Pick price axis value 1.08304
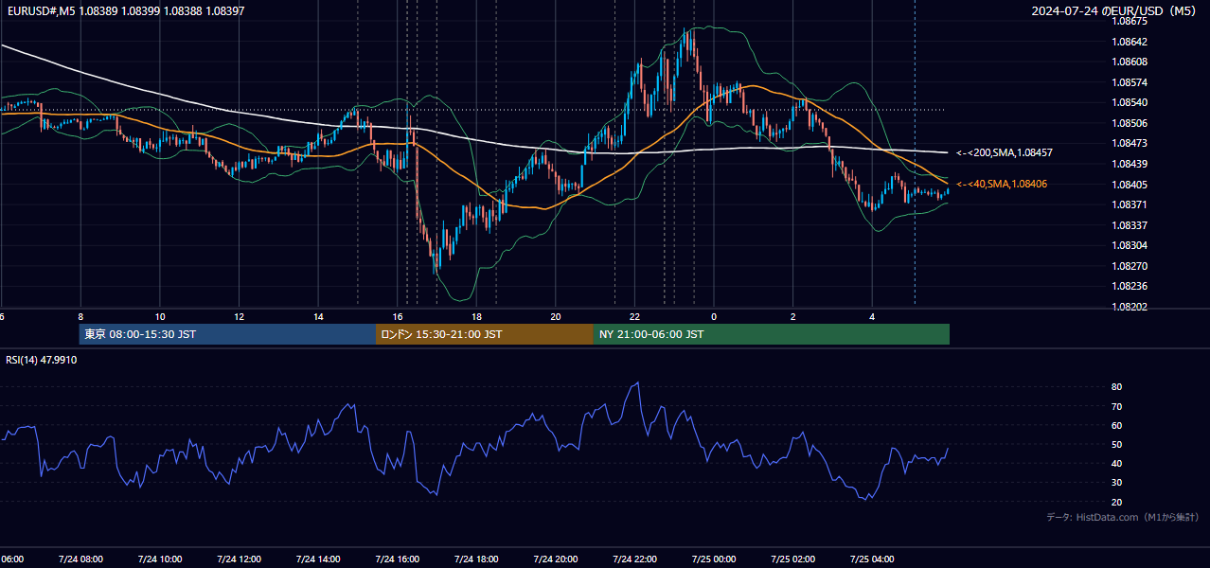The image size is (1210, 568). (1130, 245)
